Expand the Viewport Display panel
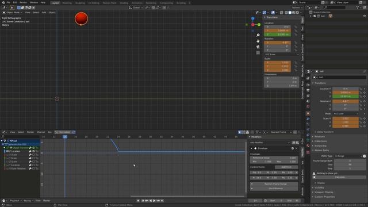Viewport: 368px width, 207px height. click(x=323, y=192)
